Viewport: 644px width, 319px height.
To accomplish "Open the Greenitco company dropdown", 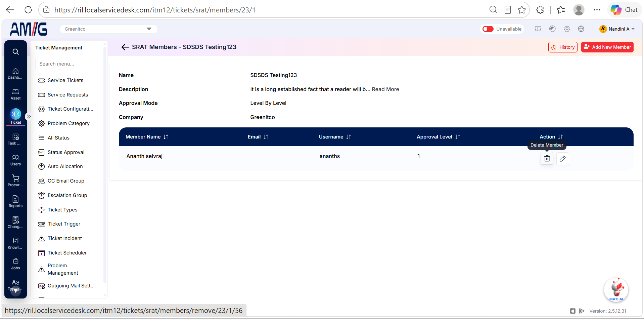I will (x=108, y=29).
